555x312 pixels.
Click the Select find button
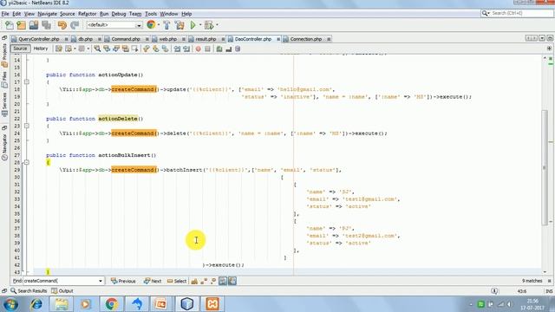click(x=177, y=281)
